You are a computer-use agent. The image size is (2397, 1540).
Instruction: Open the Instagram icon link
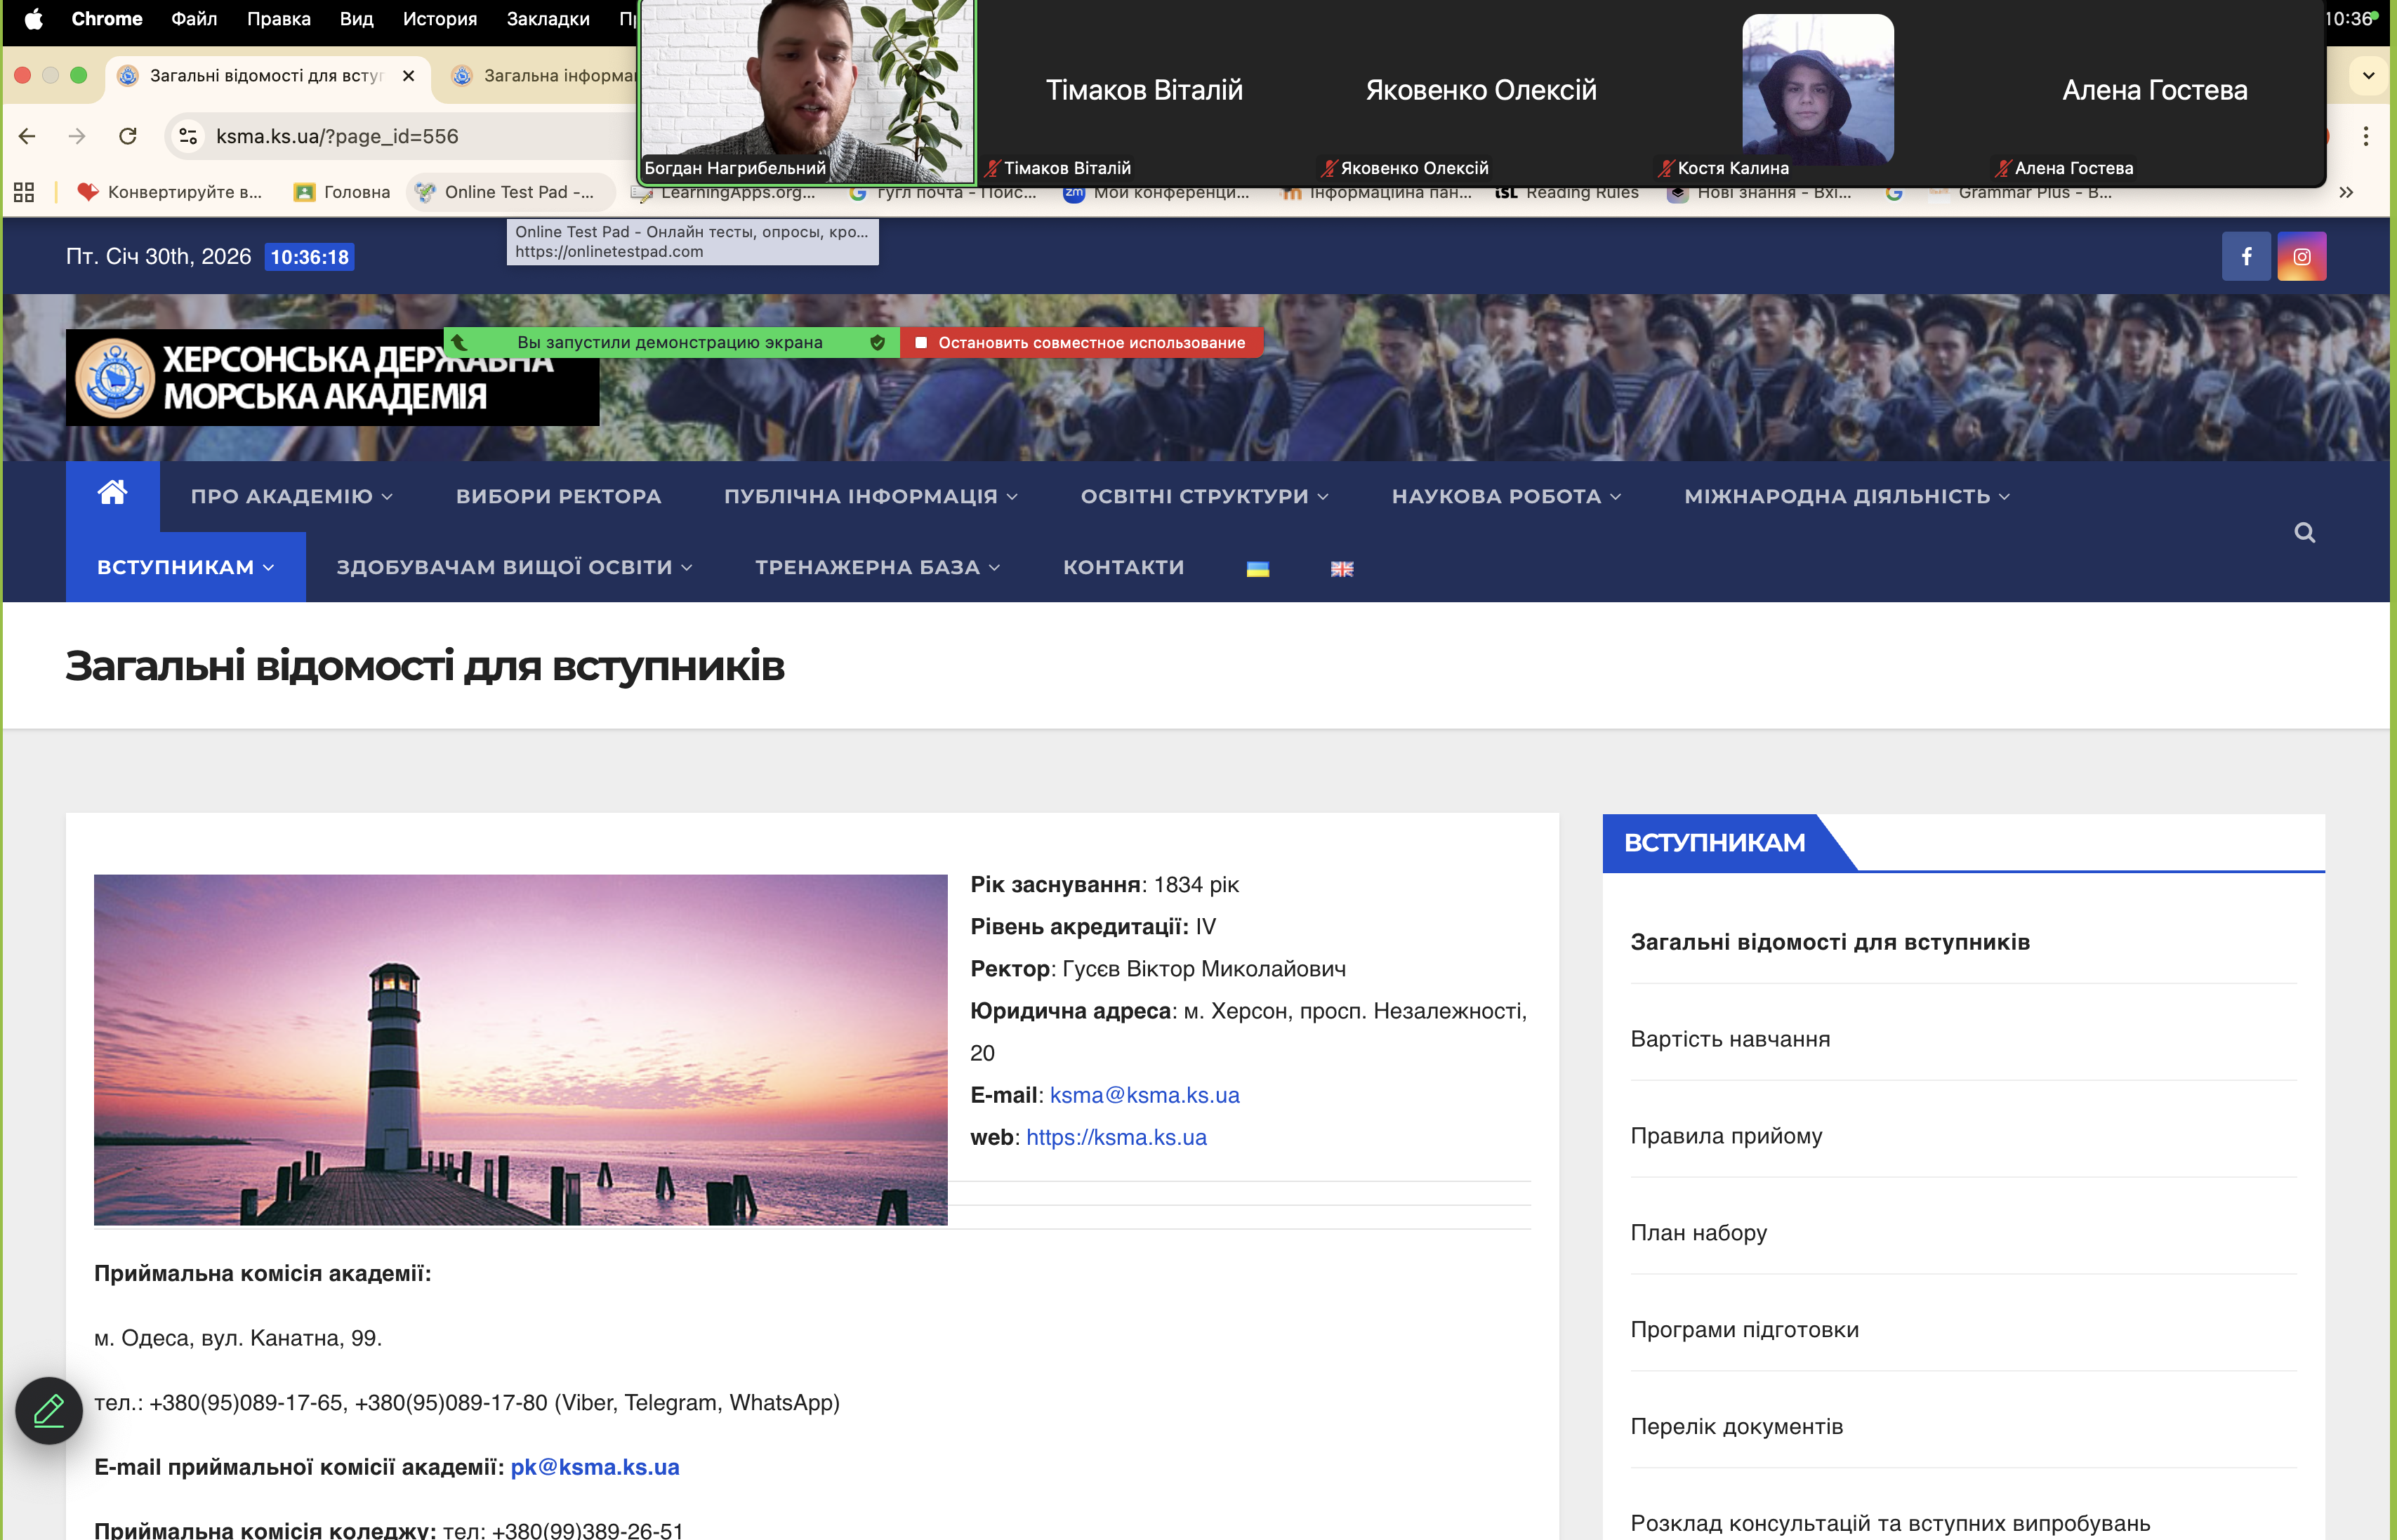pyautogui.click(x=2301, y=257)
